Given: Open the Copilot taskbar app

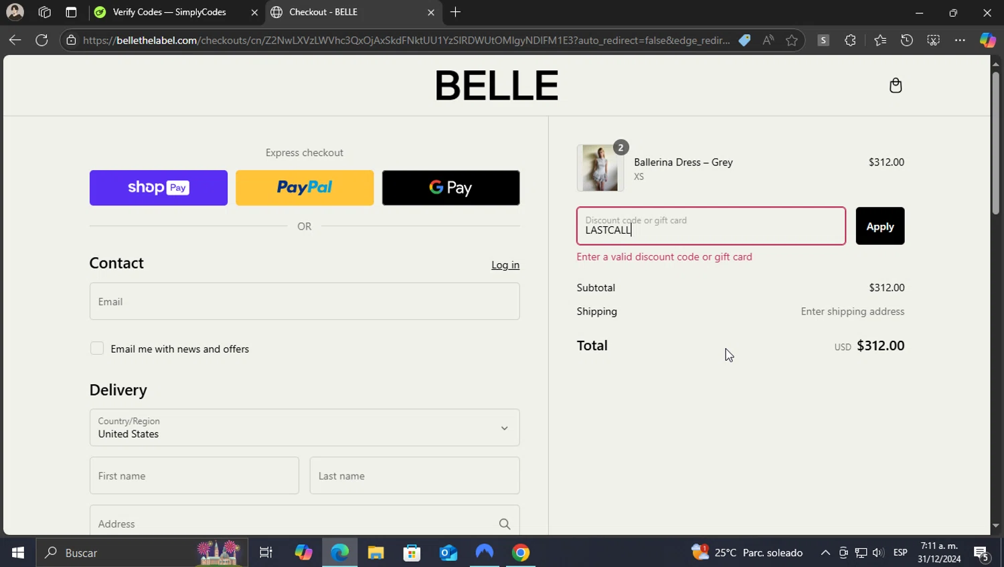Looking at the screenshot, I should tap(303, 552).
